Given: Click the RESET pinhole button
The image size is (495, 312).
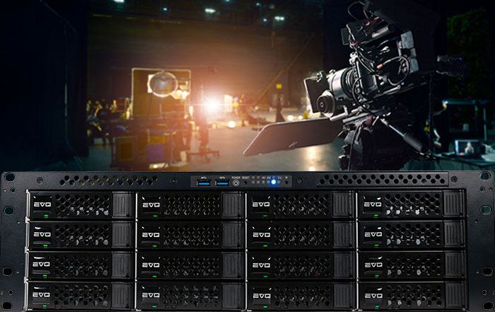Looking at the screenshot, I should (x=245, y=183).
